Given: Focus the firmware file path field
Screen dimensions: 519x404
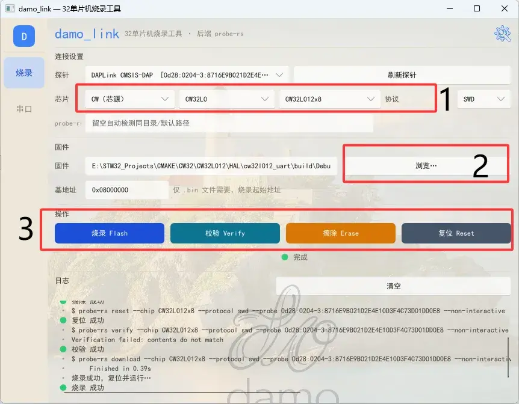Looking at the screenshot, I should (x=211, y=166).
